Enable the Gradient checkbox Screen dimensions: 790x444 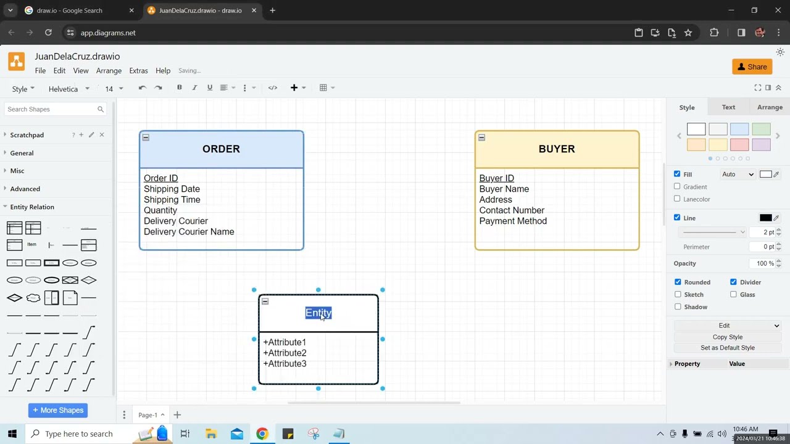pyautogui.click(x=677, y=186)
